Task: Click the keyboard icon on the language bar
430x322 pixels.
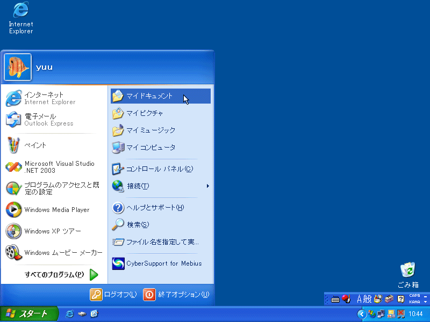Action: 335,299
